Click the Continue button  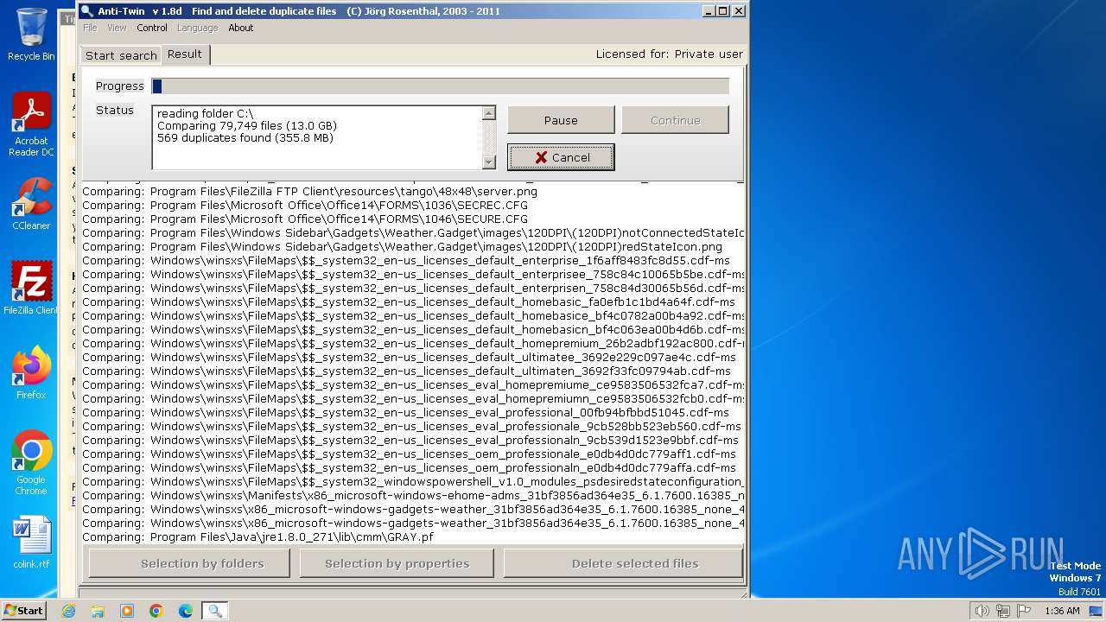pos(675,120)
